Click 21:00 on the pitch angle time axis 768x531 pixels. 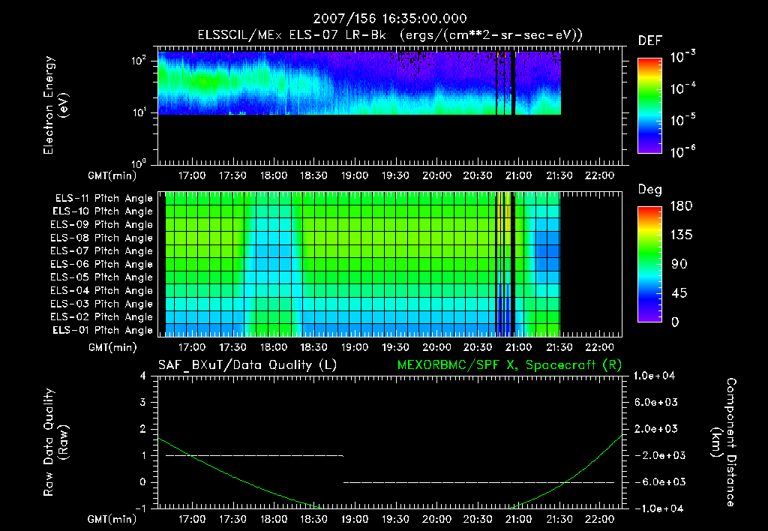click(x=518, y=347)
